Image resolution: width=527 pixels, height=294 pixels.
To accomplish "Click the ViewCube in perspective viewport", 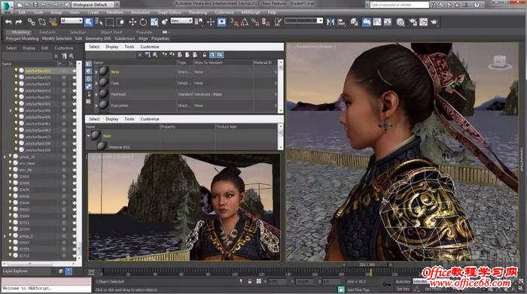I will [x=500, y=62].
